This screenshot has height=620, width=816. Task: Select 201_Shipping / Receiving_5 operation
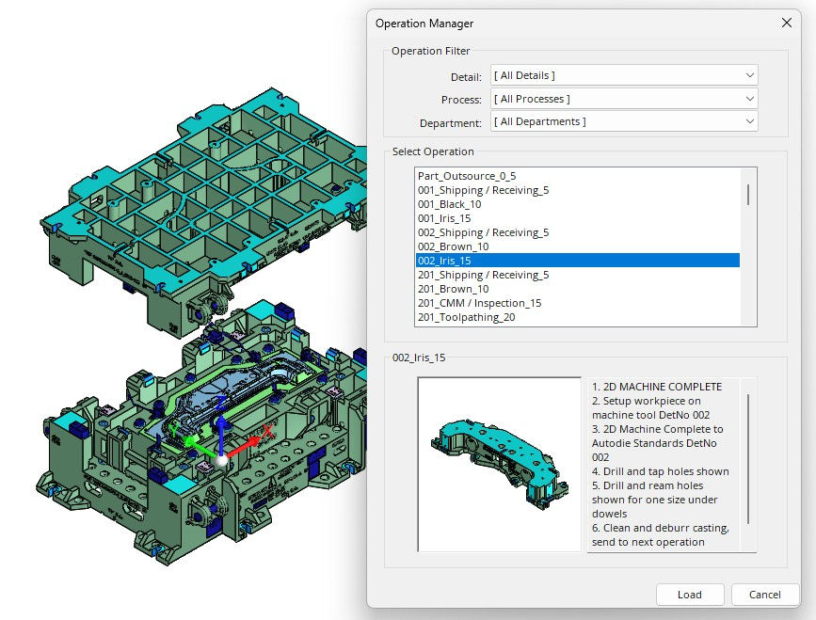pos(578,275)
